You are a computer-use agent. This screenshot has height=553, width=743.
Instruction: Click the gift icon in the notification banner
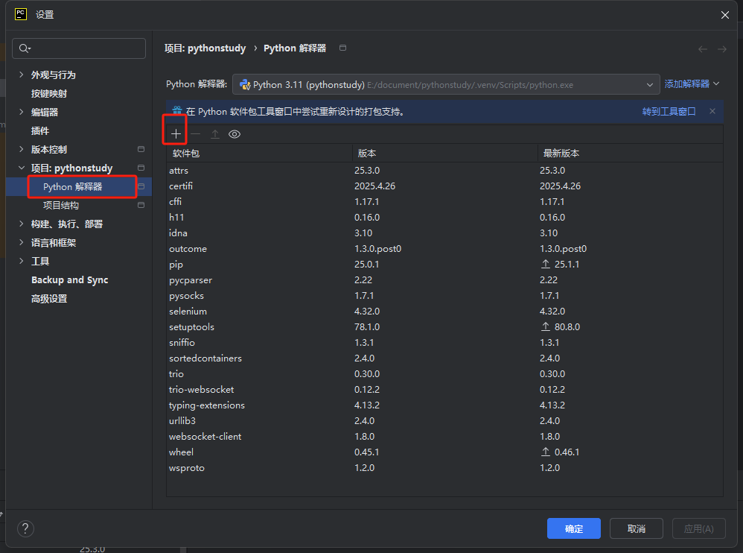(x=177, y=111)
